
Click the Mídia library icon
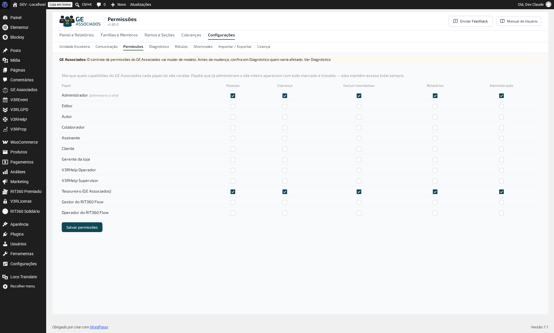[5, 60]
